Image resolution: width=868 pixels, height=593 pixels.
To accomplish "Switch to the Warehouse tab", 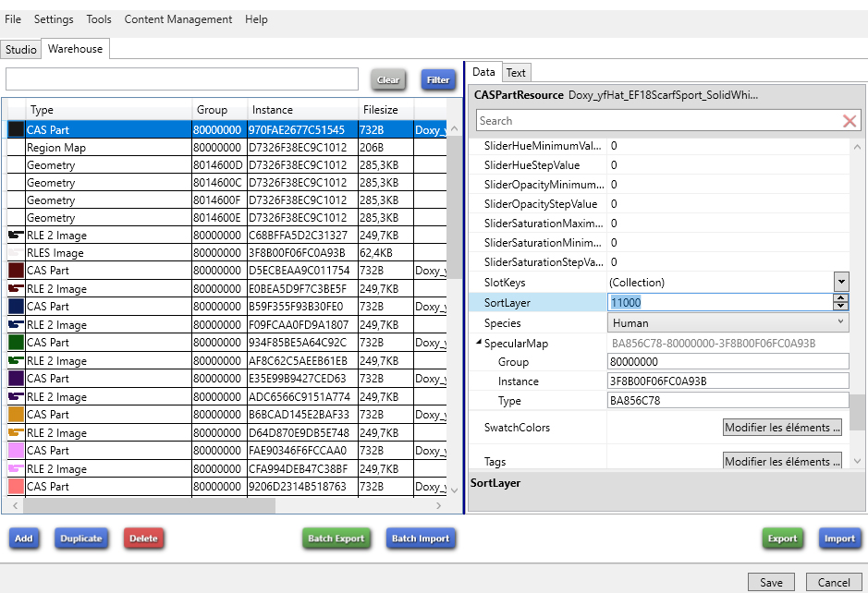I will pos(75,49).
